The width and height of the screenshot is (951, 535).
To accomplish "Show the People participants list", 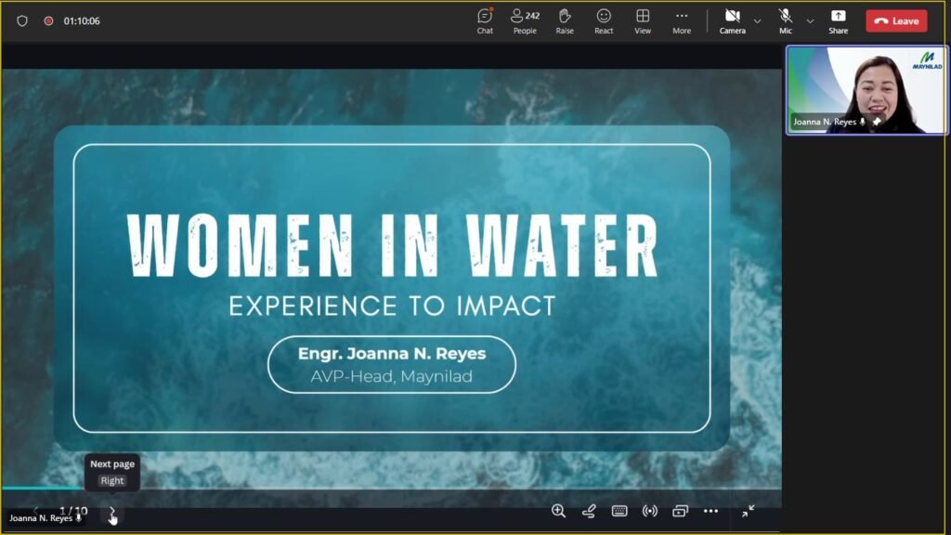I will click(525, 20).
